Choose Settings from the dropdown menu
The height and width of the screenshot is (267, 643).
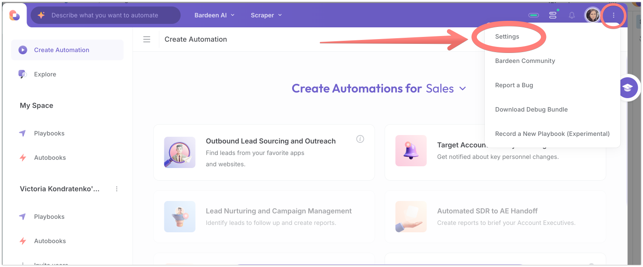(507, 36)
